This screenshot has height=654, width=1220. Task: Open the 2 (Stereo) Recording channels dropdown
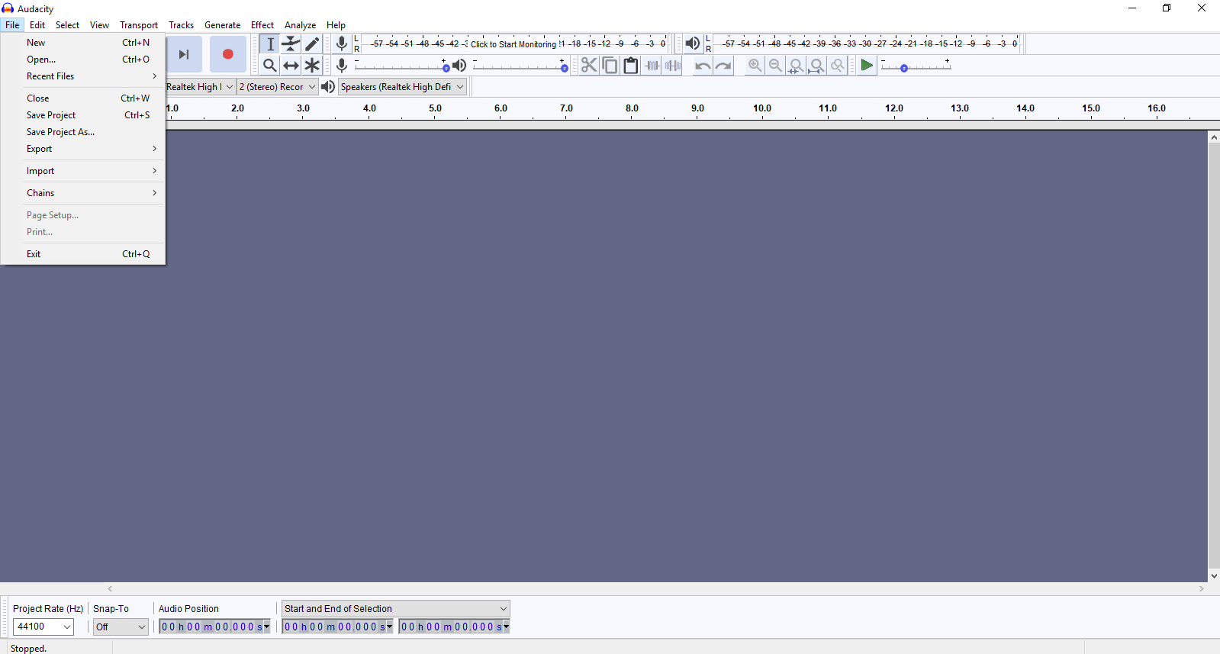[278, 87]
